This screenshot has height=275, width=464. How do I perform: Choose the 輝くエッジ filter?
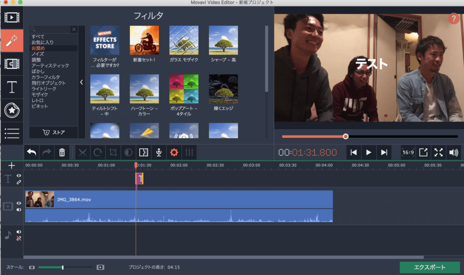point(223,89)
